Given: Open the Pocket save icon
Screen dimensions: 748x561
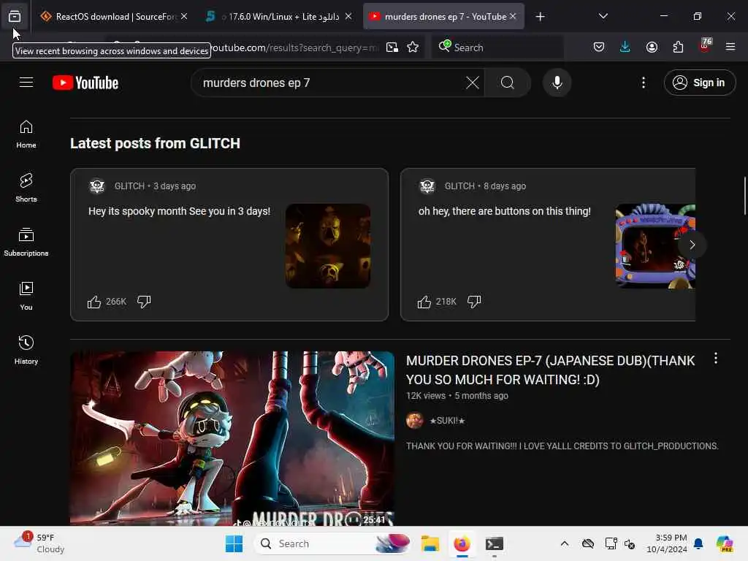Looking at the screenshot, I should (599, 47).
